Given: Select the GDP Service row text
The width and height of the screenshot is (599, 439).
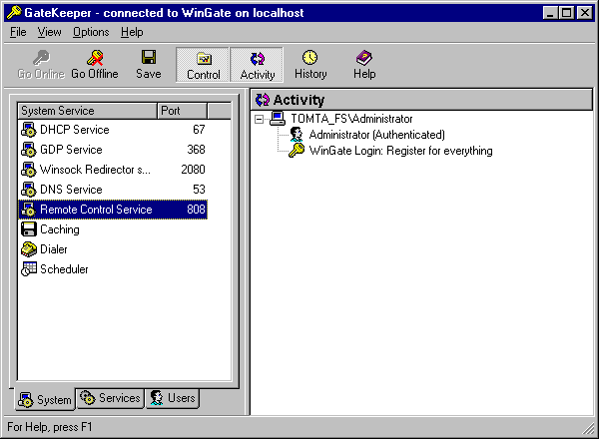Looking at the screenshot, I should (71, 150).
